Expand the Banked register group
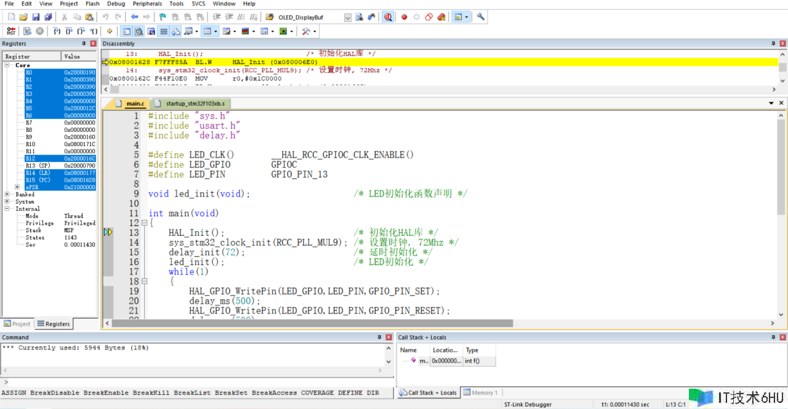Image resolution: width=788 pixels, height=409 pixels. pyautogui.click(x=7, y=195)
